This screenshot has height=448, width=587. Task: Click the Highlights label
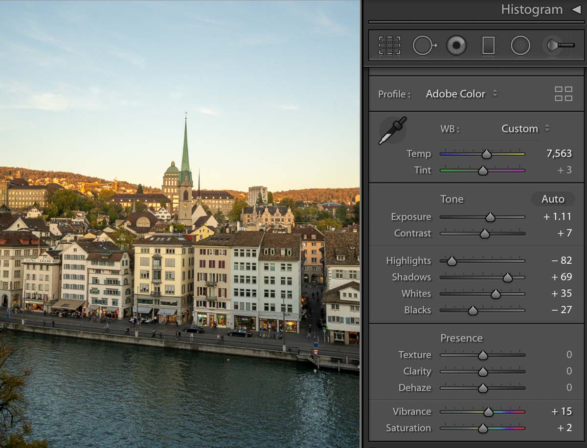(x=408, y=260)
